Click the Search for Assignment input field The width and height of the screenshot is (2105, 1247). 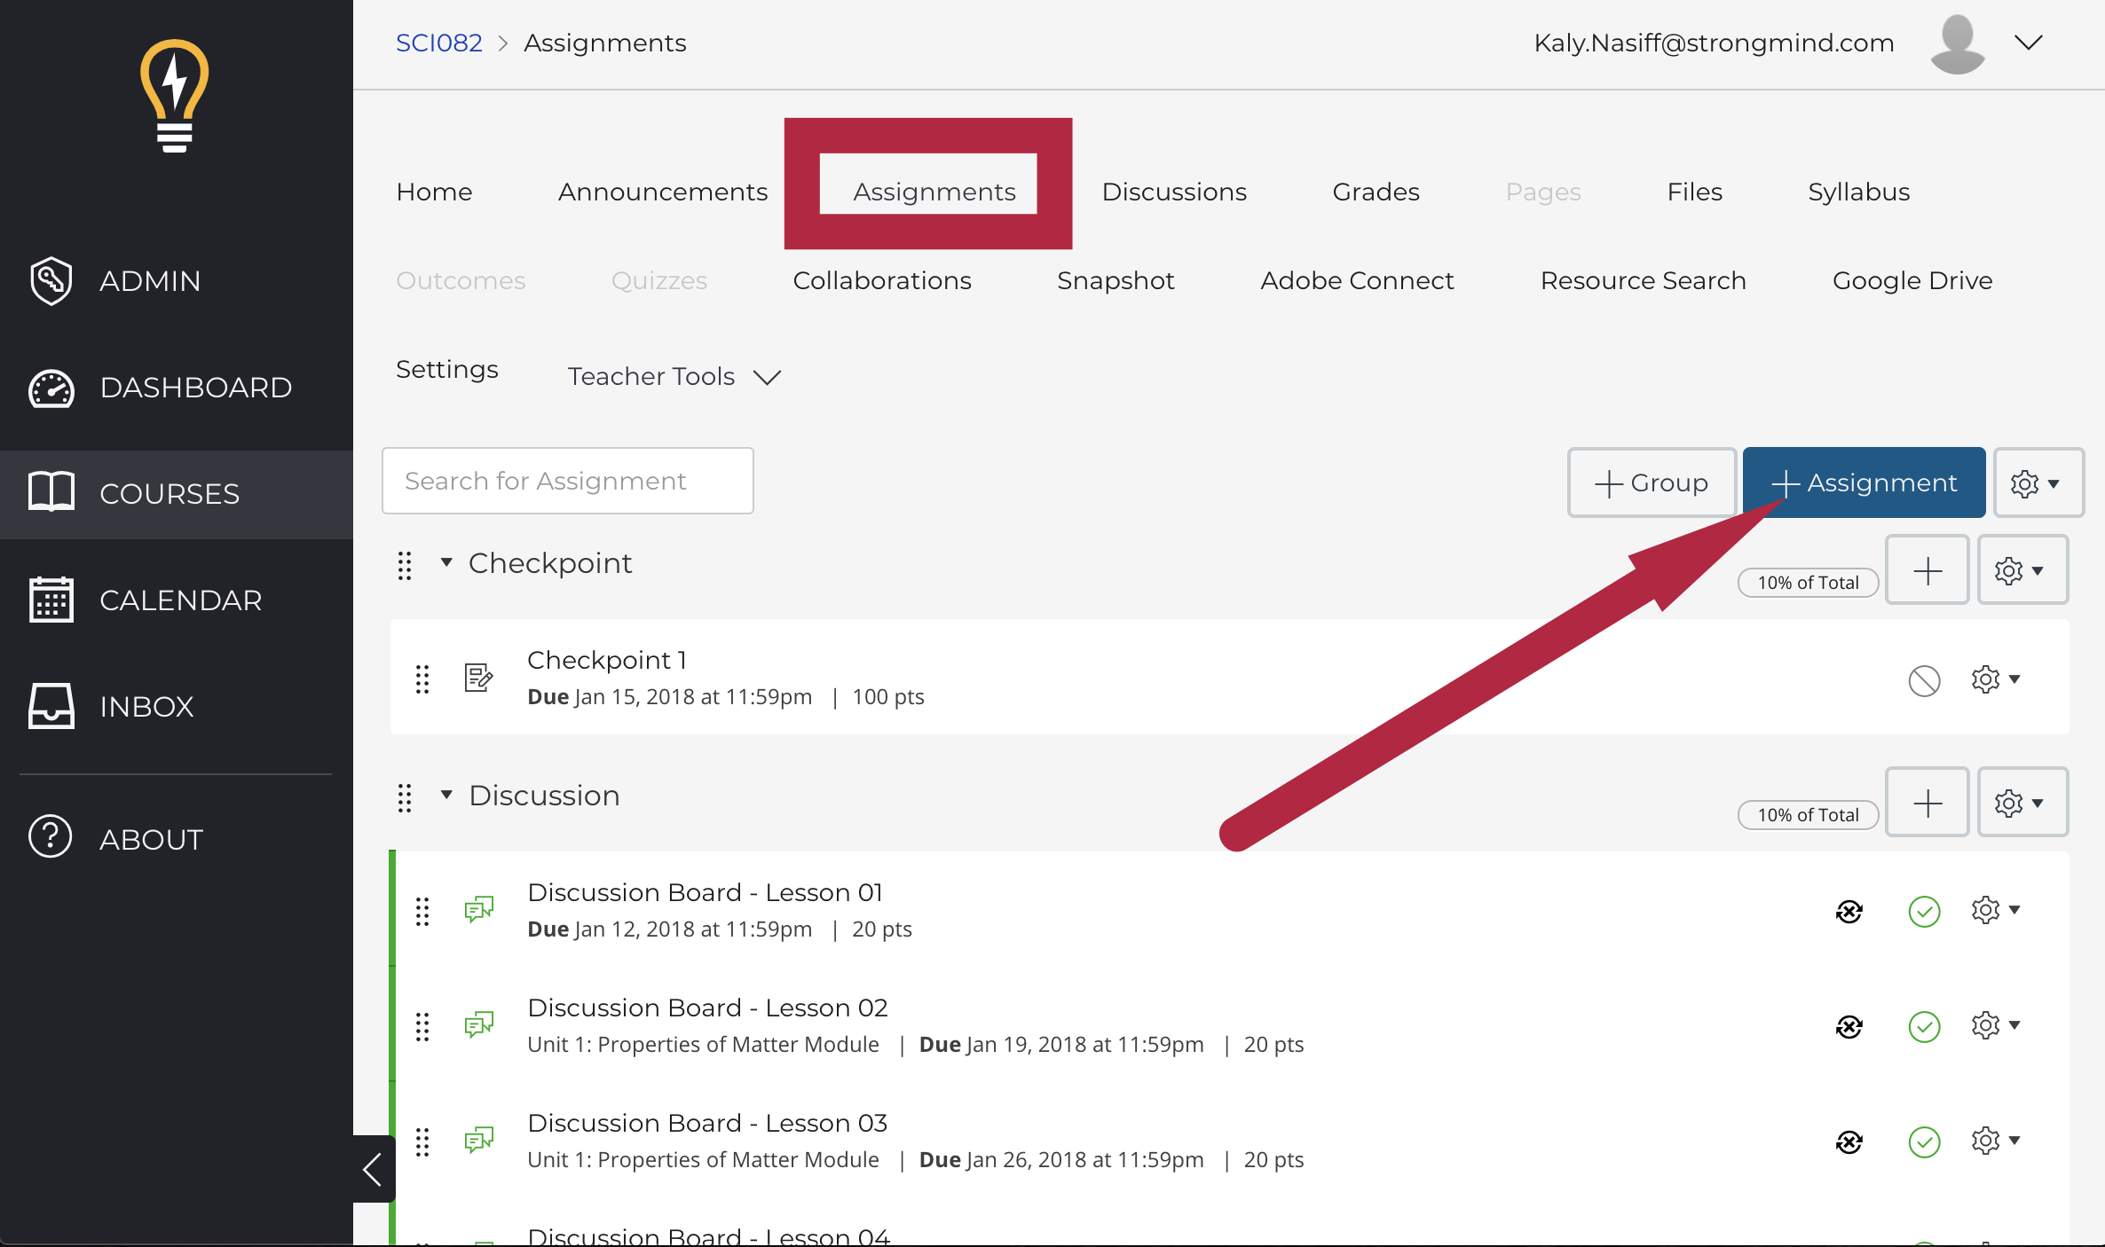click(x=569, y=481)
